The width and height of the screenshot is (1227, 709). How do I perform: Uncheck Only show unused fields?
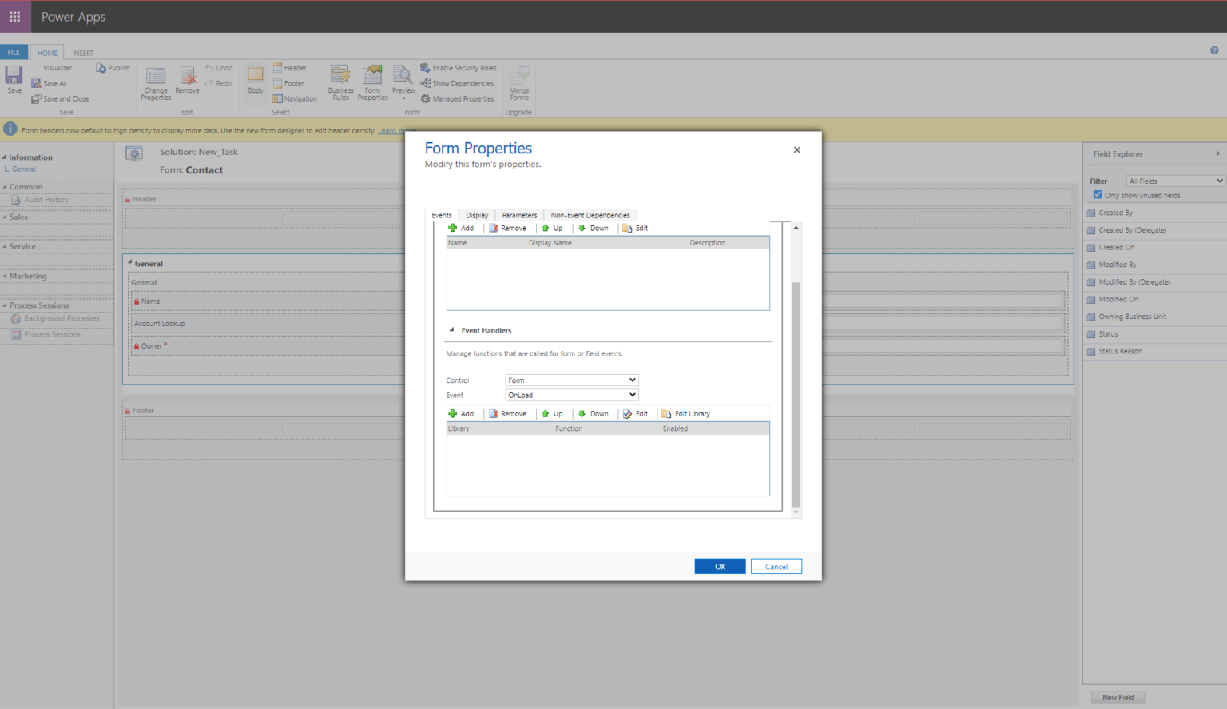(1097, 194)
